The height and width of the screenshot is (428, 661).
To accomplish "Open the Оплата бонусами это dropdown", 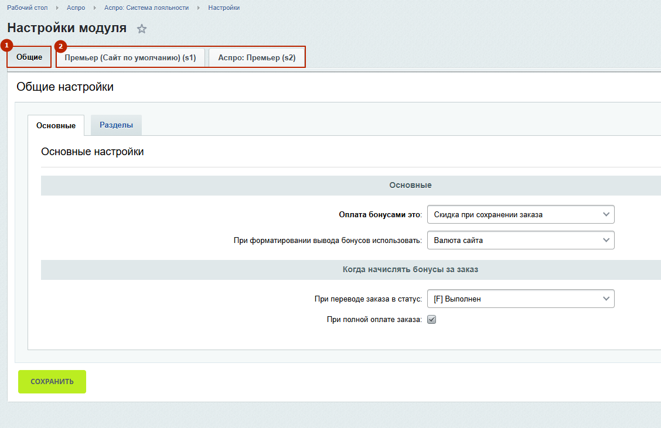I will [x=520, y=215].
